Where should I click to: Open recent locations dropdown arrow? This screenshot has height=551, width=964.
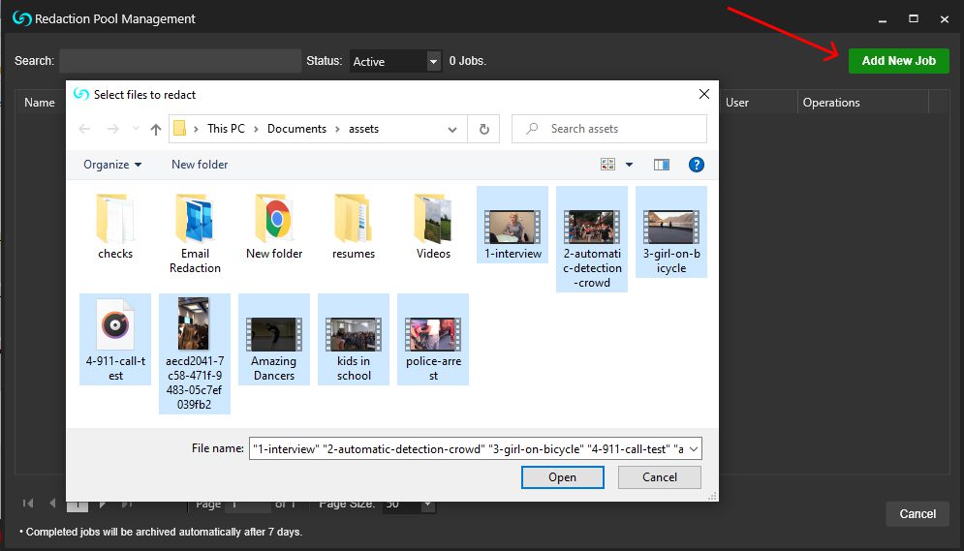[136, 129]
